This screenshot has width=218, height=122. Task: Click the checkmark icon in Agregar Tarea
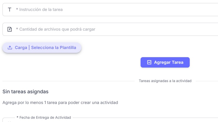click(149, 62)
